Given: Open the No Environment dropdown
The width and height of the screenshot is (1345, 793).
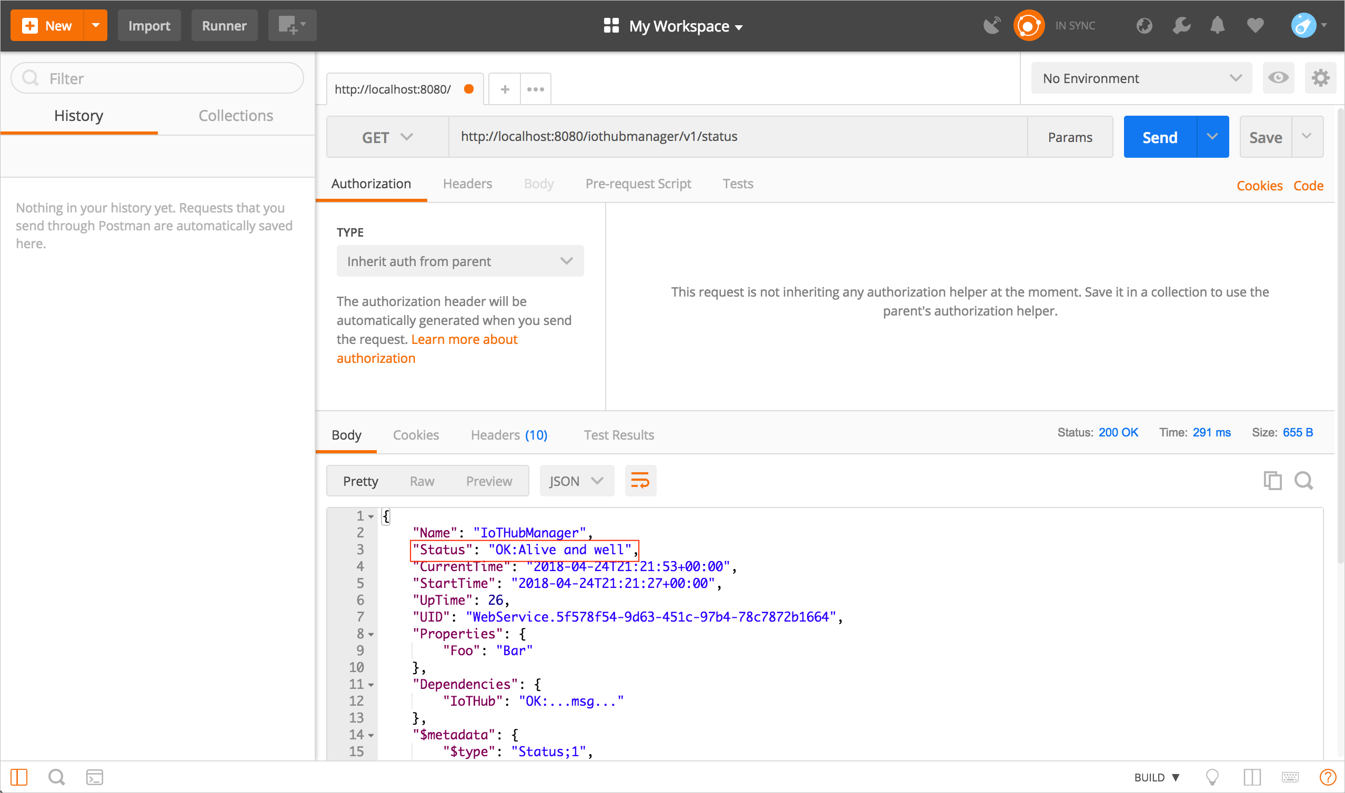Looking at the screenshot, I should coord(1141,78).
